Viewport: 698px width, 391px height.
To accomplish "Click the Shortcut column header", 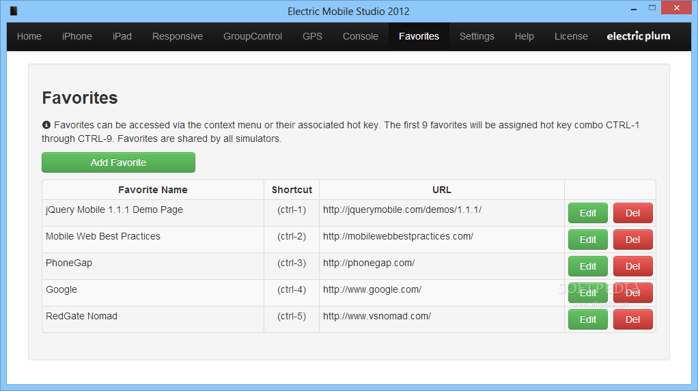I will (292, 190).
